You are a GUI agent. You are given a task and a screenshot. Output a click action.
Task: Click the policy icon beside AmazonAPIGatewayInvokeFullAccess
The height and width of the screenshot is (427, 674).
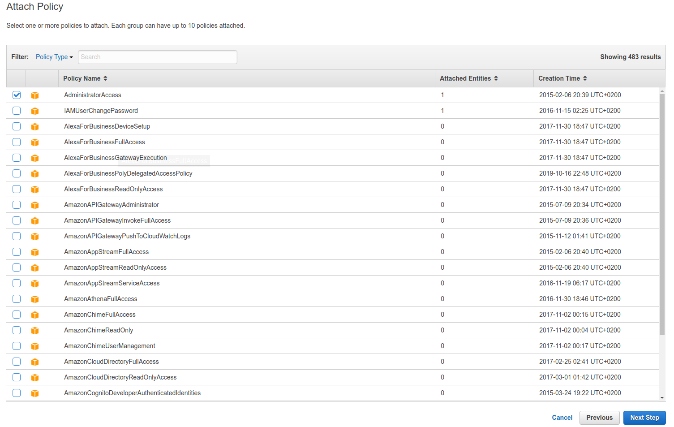coord(35,221)
